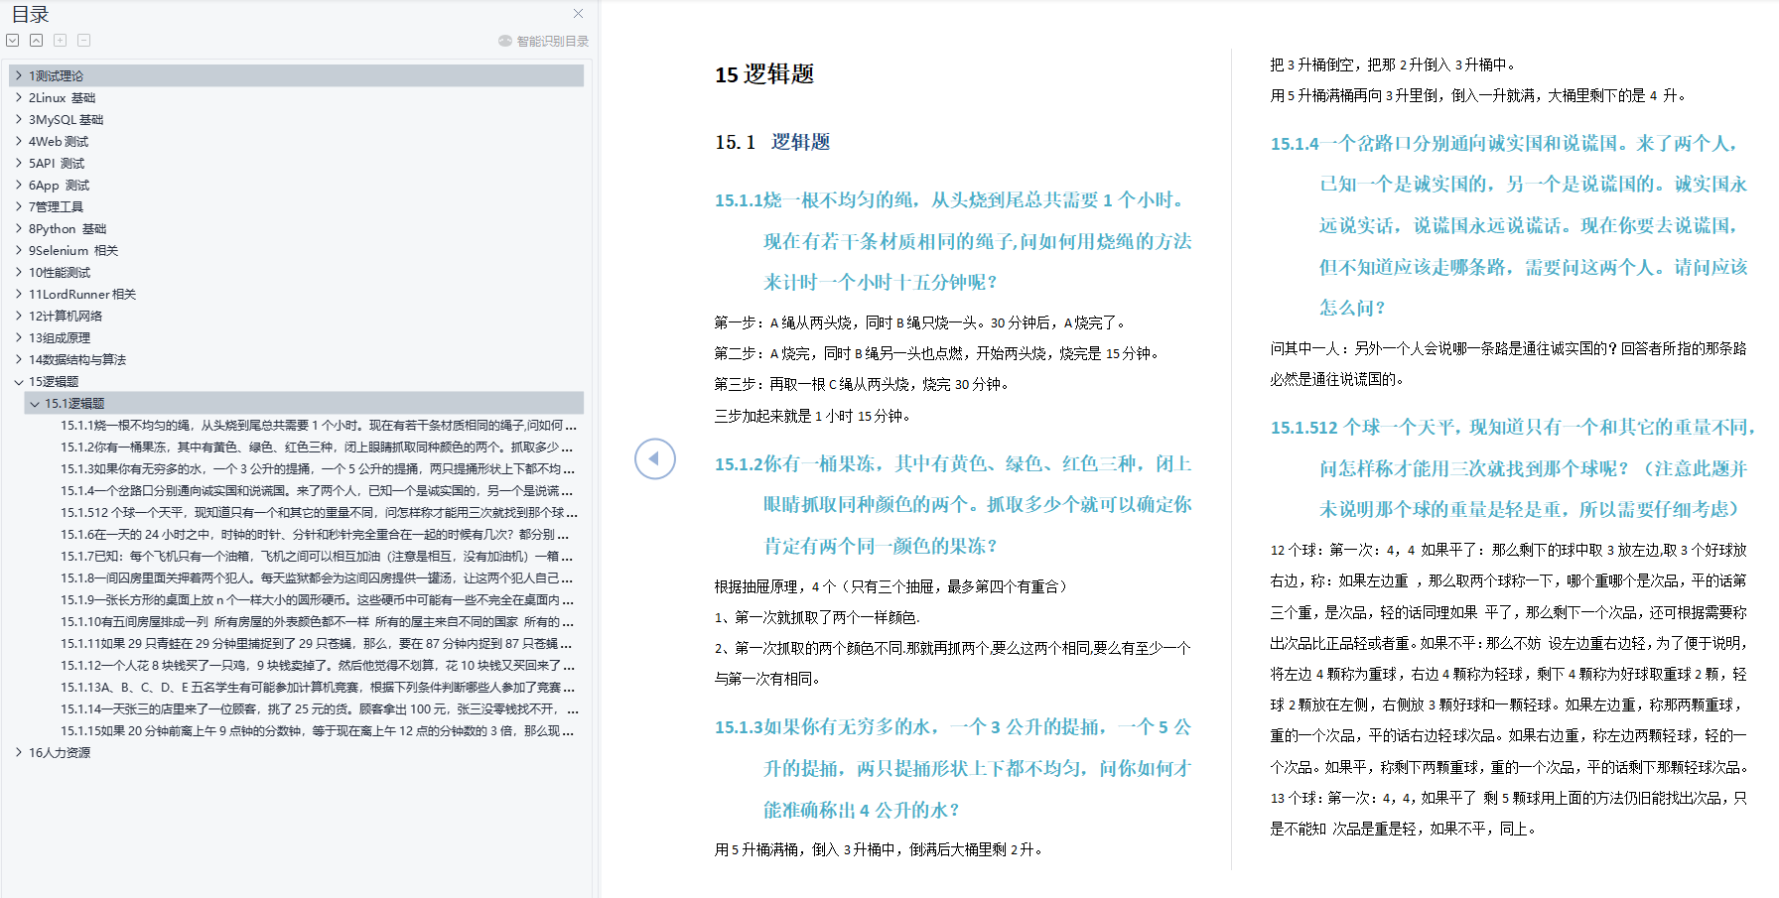Open 7管理工具 in outline

coord(56,206)
